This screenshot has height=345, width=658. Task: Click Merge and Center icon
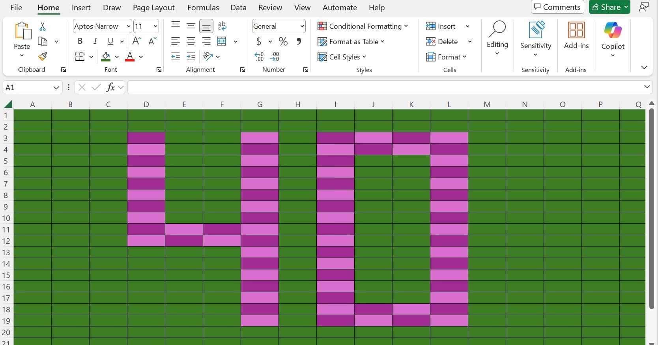pos(222,41)
